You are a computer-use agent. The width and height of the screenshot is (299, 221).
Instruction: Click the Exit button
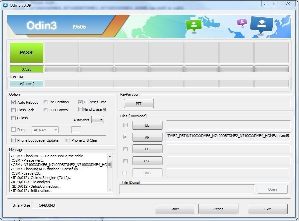pos(268,209)
